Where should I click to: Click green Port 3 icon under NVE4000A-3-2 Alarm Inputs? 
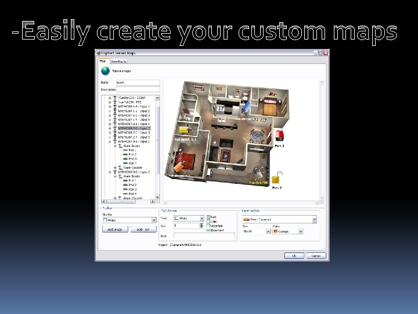point(125,190)
